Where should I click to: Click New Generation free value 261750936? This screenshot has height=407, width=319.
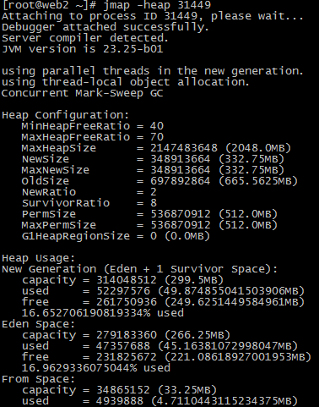click(x=127, y=302)
